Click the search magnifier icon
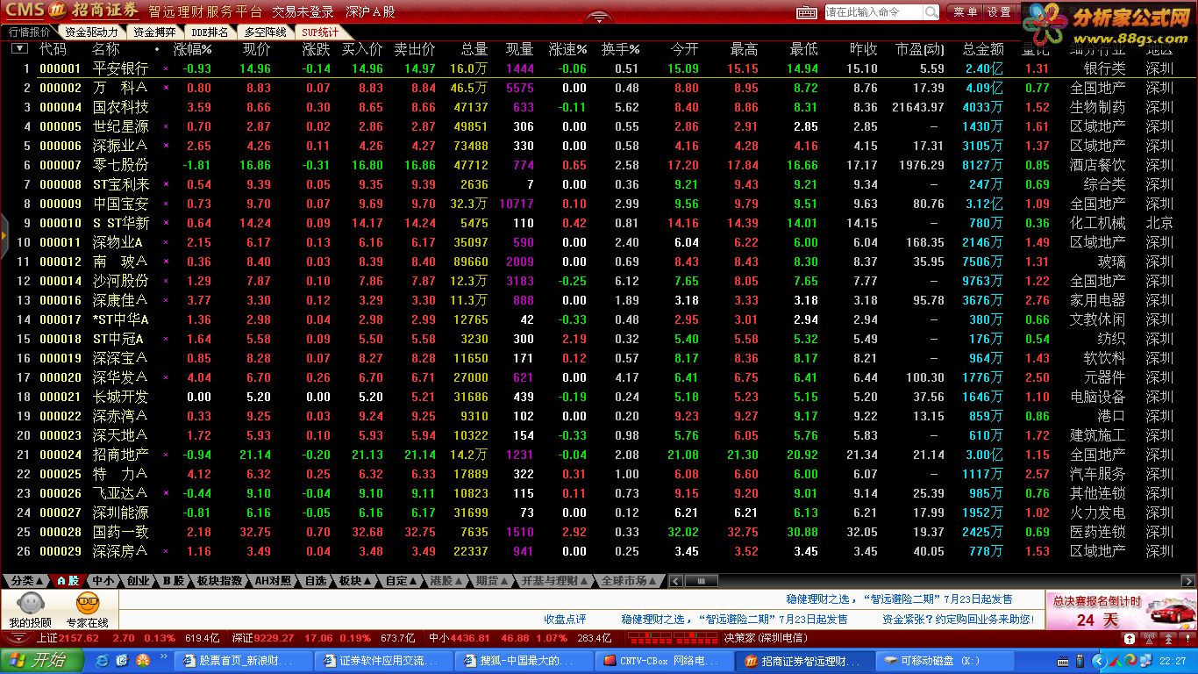The image size is (1198, 674). [x=931, y=12]
